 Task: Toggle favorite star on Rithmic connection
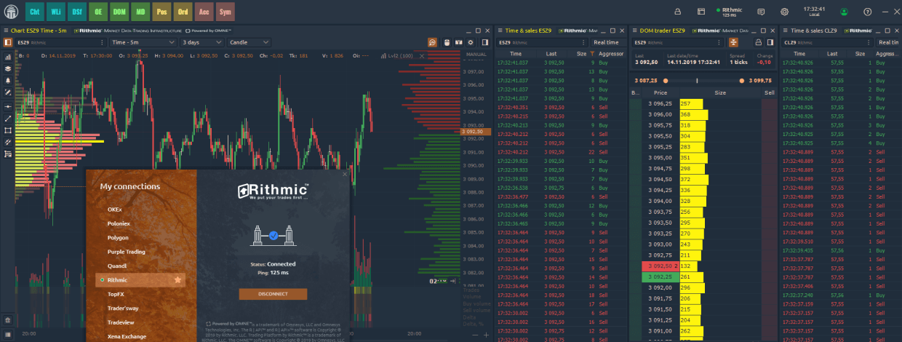click(177, 279)
